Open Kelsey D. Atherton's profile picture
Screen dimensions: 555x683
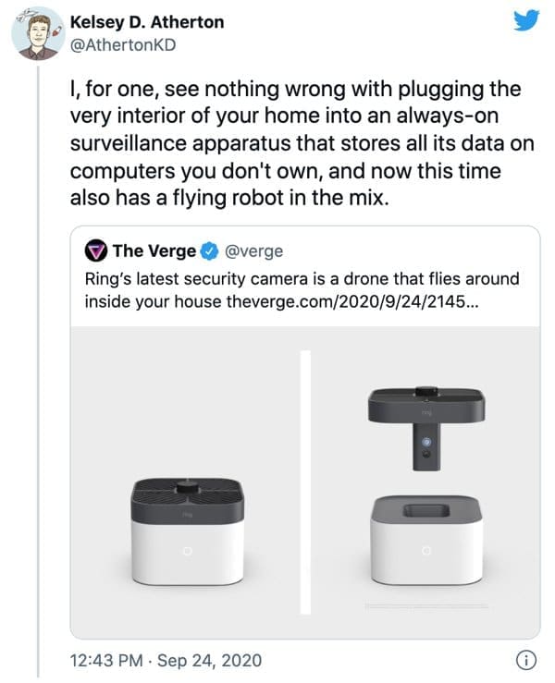click(34, 32)
